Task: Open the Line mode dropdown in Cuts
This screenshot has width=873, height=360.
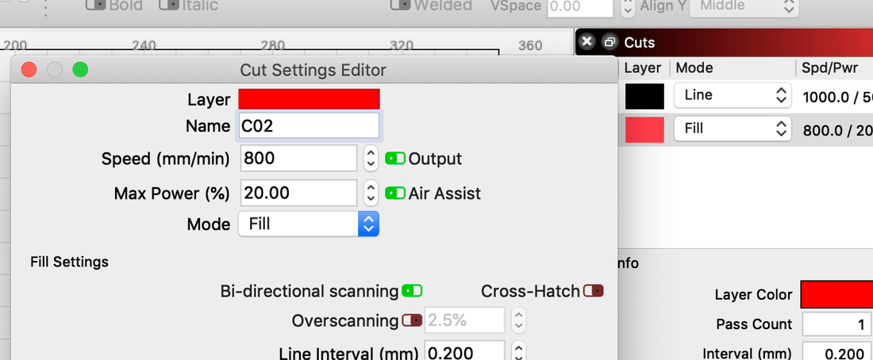Action: coord(733,95)
